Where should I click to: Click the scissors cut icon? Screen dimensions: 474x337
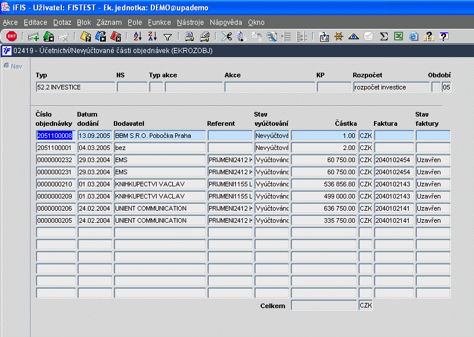pyautogui.click(x=227, y=36)
